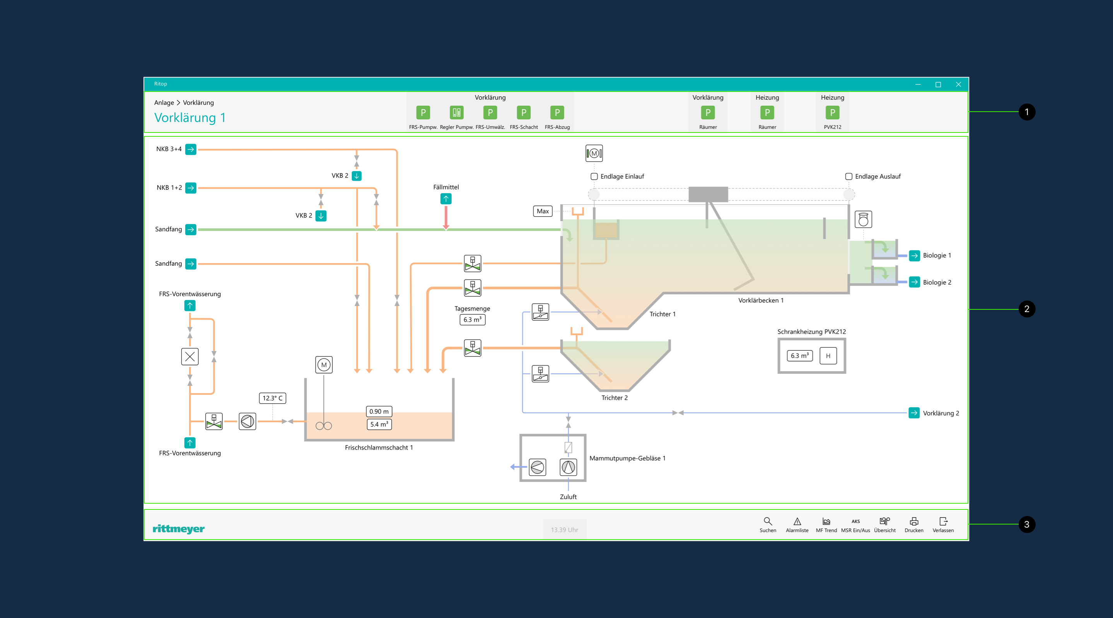Click the Schrankheizung 6.3 m³ value
This screenshot has width=1113, height=618.
799,356
